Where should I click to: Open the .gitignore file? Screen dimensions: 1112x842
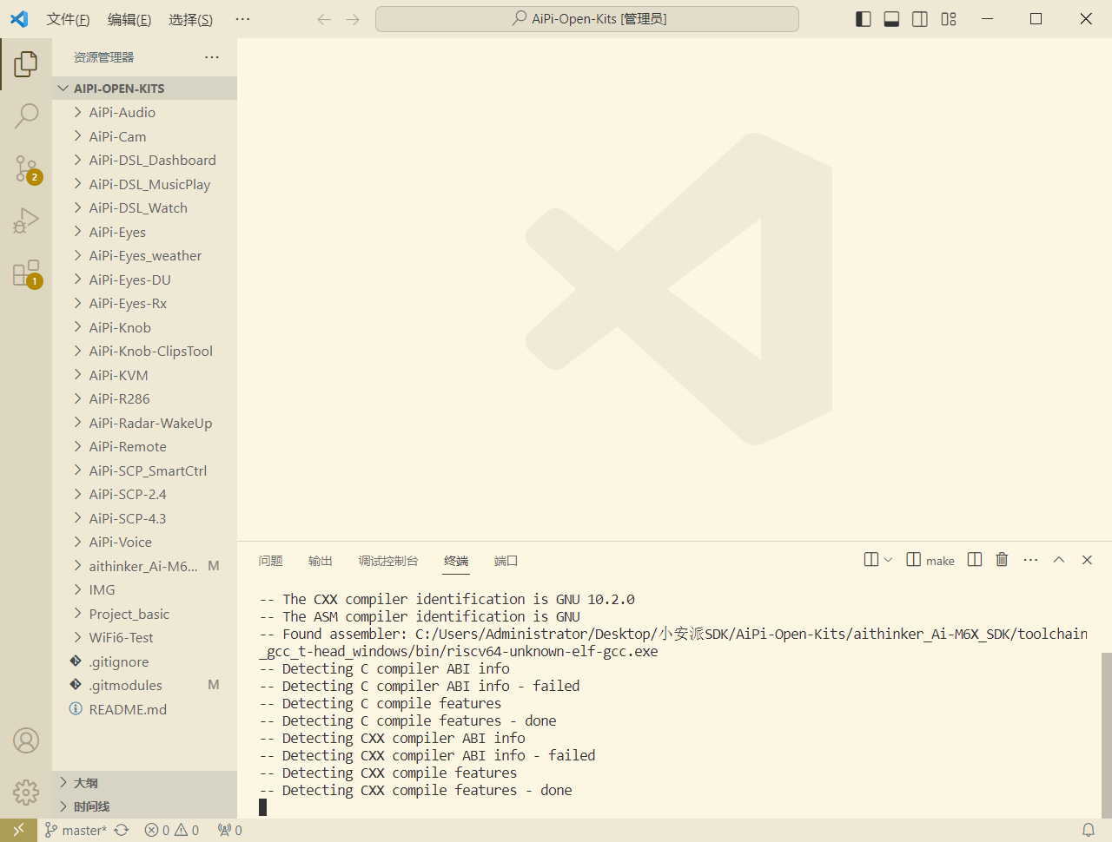point(144,661)
